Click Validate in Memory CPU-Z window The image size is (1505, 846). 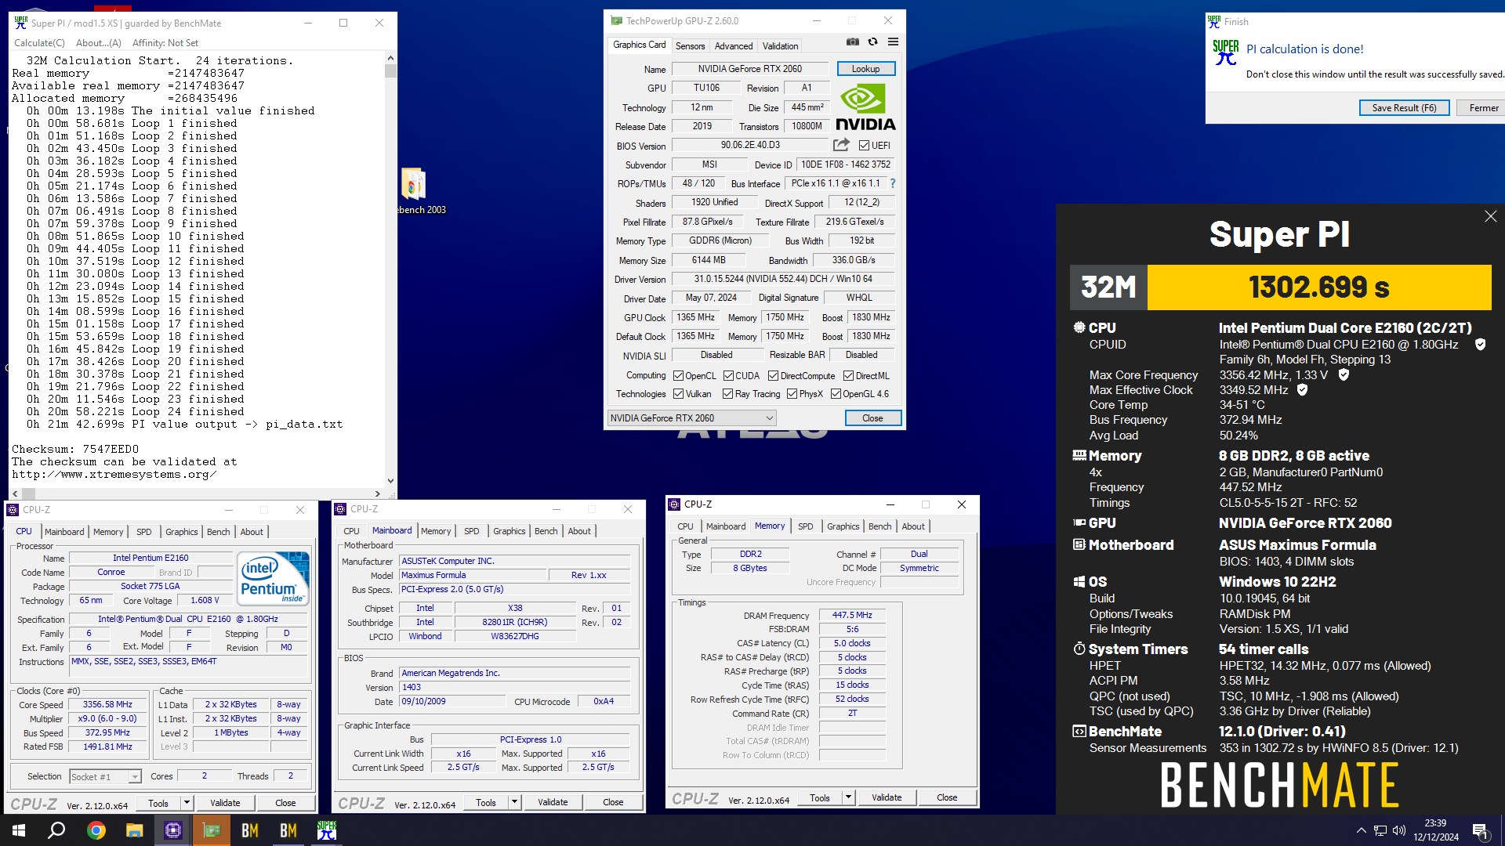(x=887, y=797)
